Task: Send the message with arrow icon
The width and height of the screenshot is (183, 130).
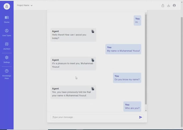Action: [x=140, y=117]
